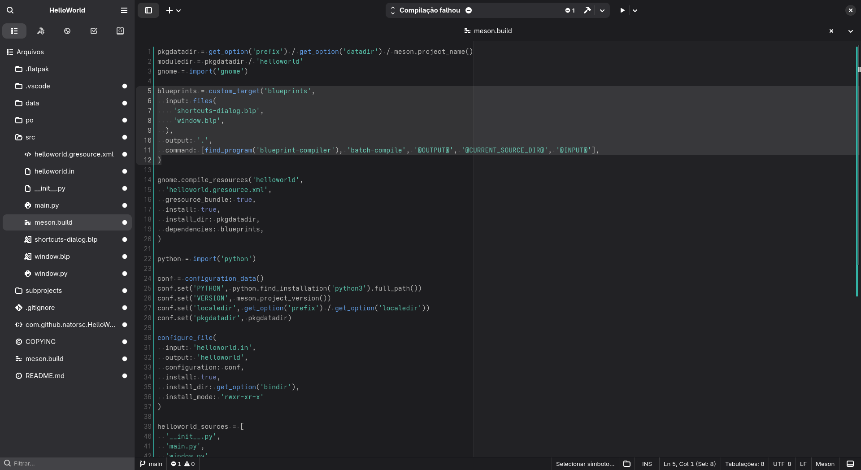
Task: Switch to build tools sidebar tab
Action: click(x=41, y=31)
